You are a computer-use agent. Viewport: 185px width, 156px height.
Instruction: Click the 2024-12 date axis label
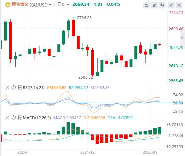(87, 152)
